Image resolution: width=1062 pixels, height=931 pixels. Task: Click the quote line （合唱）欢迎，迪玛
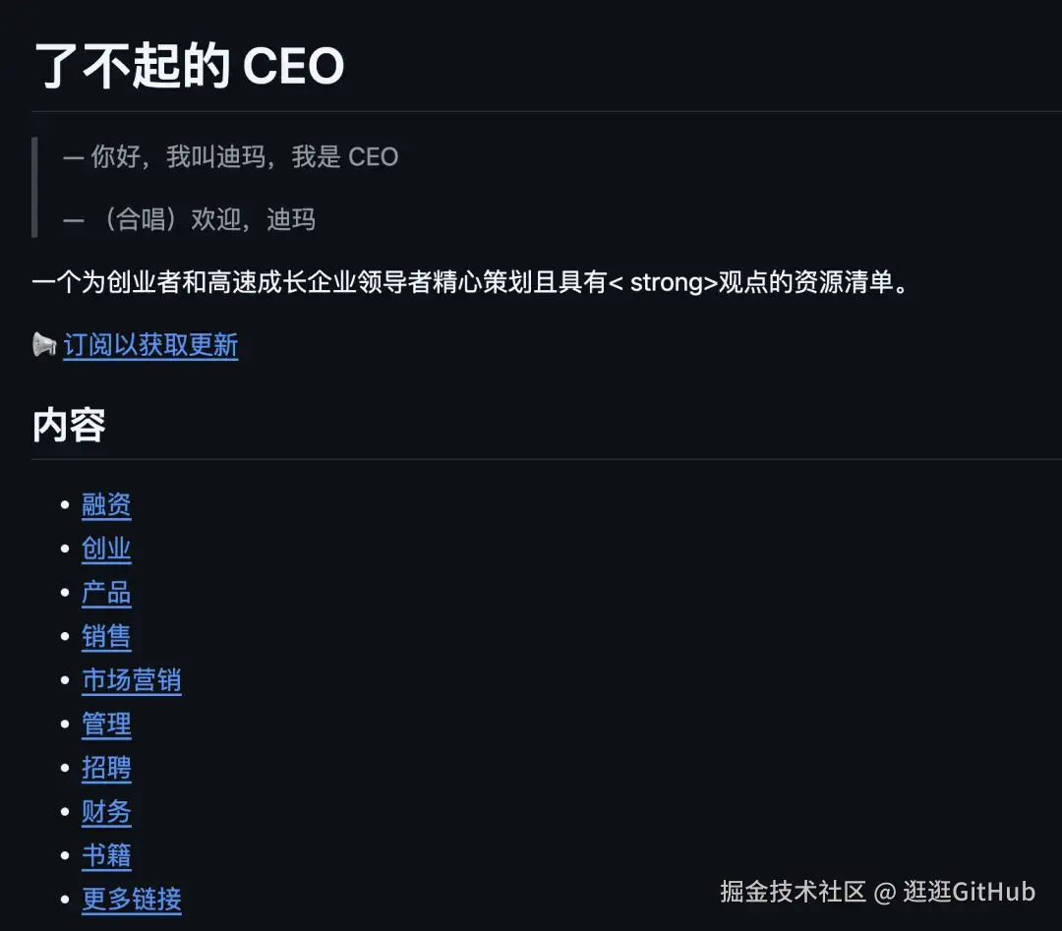tap(190, 219)
